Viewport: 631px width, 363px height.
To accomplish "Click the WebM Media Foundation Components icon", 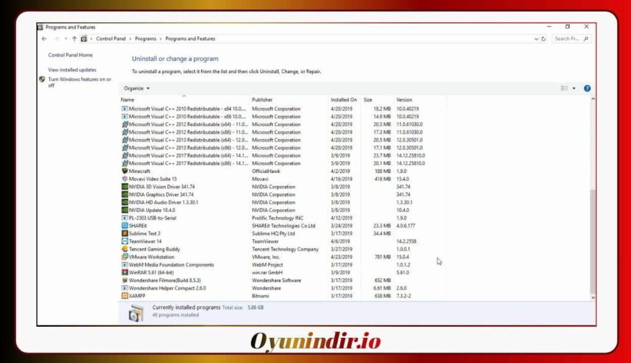I will 124,265.
